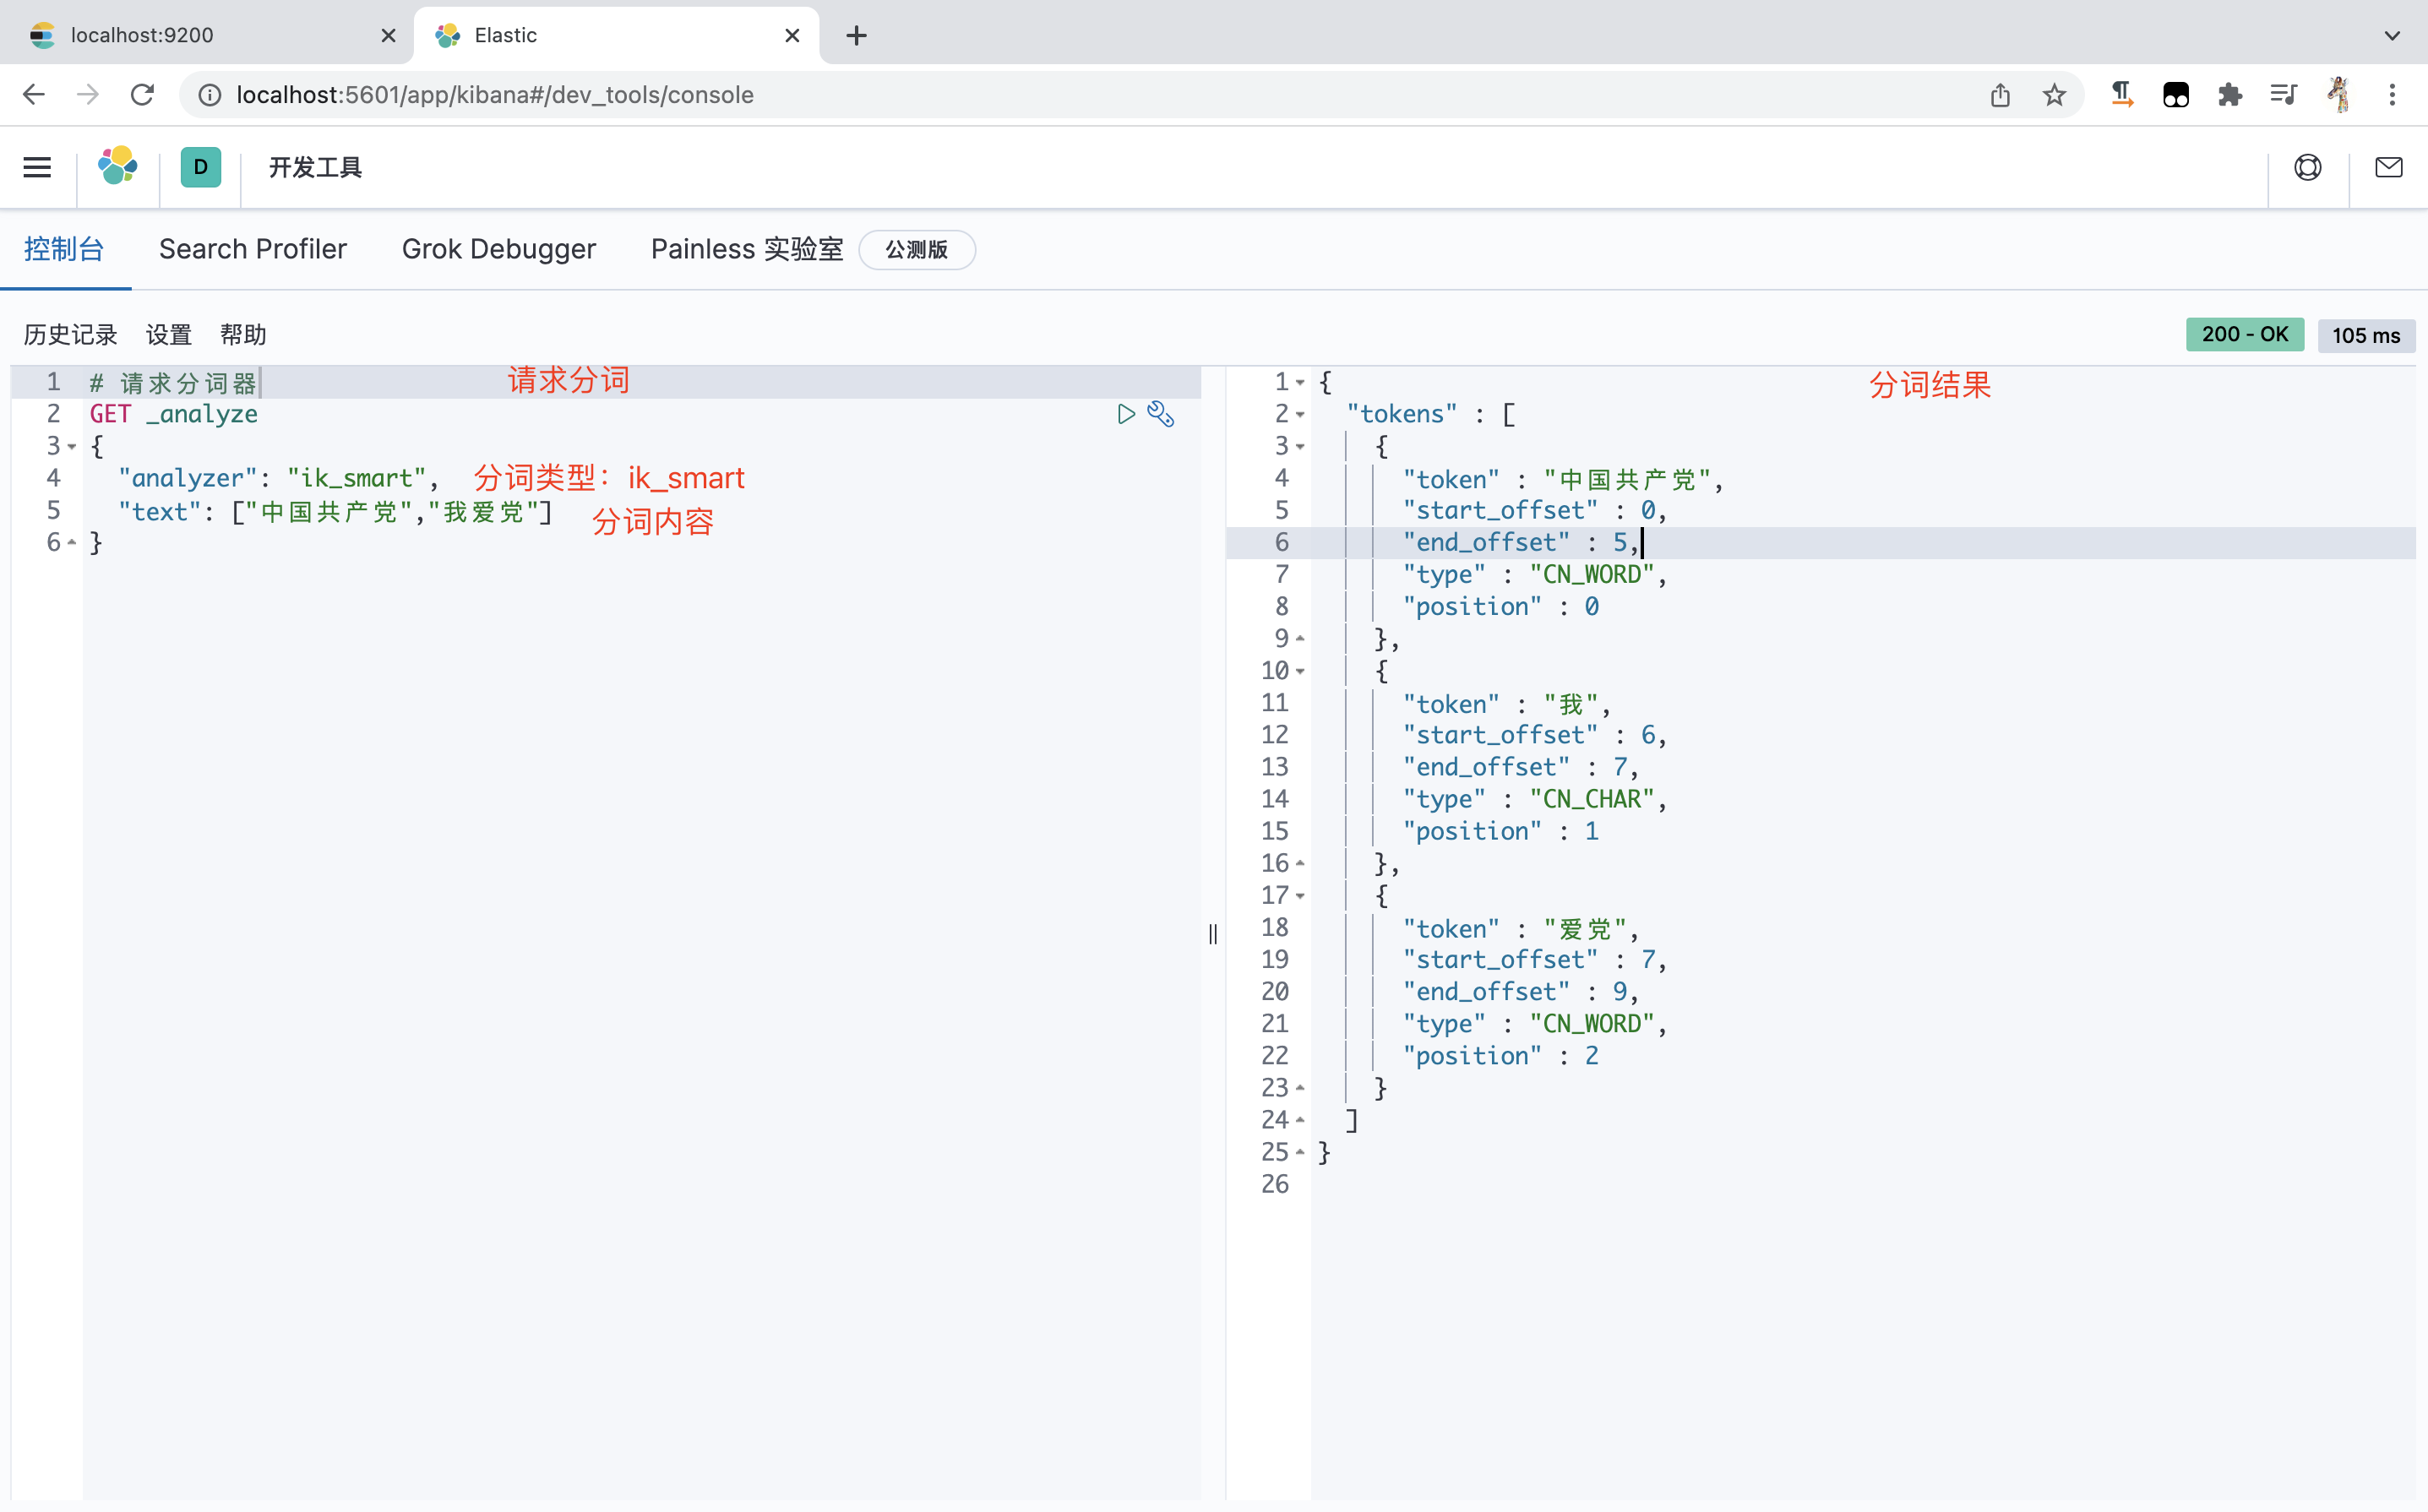Fold the request's closing brace at line 6
This screenshot has width=2428, height=1512.
click(x=72, y=542)
